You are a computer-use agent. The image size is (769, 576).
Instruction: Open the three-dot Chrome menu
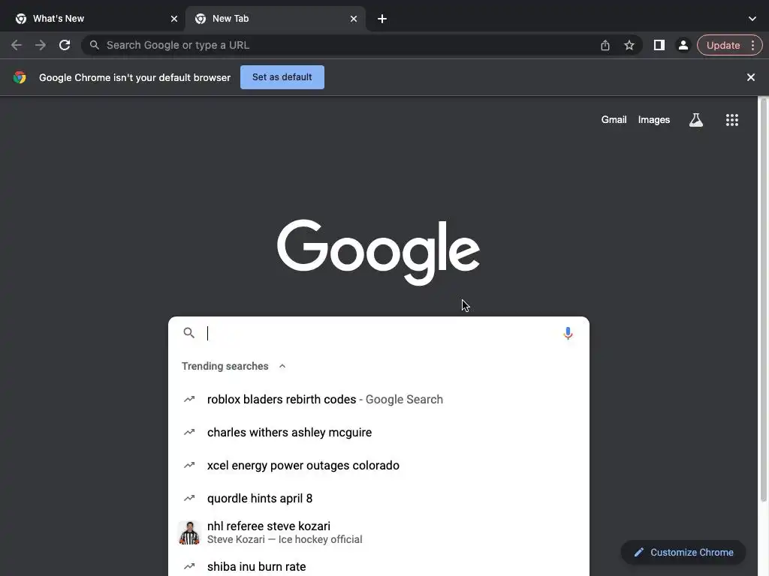(x=752, y=45)
